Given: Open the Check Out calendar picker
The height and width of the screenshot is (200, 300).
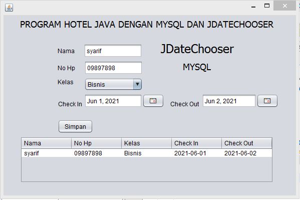Looking at the screenshot, I should (267, 101).
